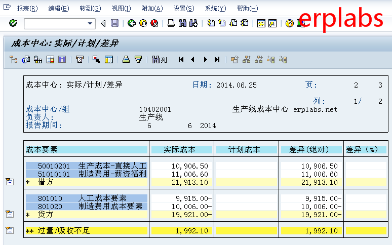
Task: Click the Generate Shortcut icon
Action: tap(272, 23)
